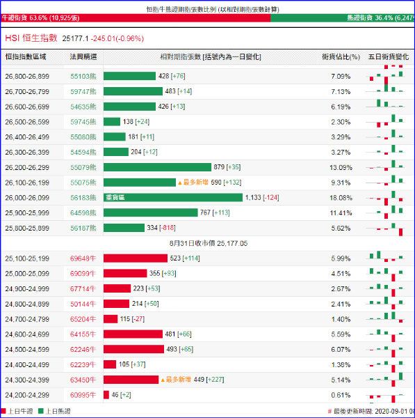This screenshot has height=418, width=415.
Task: Click the 13.09% percentage cell
Action: tap(341, 168)
